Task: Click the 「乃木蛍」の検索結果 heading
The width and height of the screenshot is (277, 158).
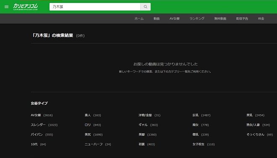Action: point(52,35)
